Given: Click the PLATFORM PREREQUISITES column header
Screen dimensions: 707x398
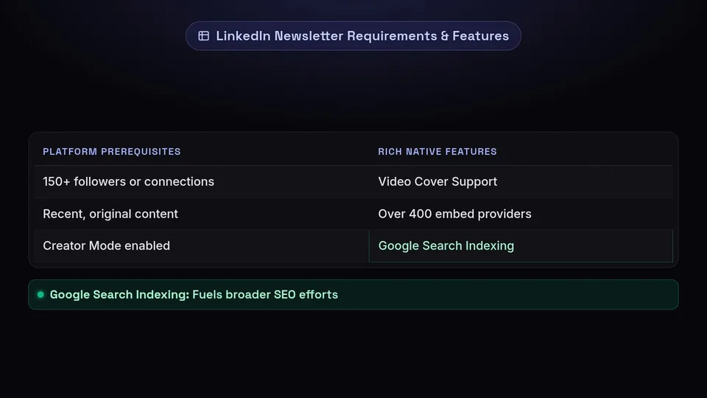Looking at the screenshot, I should click(x=112, y=152).
